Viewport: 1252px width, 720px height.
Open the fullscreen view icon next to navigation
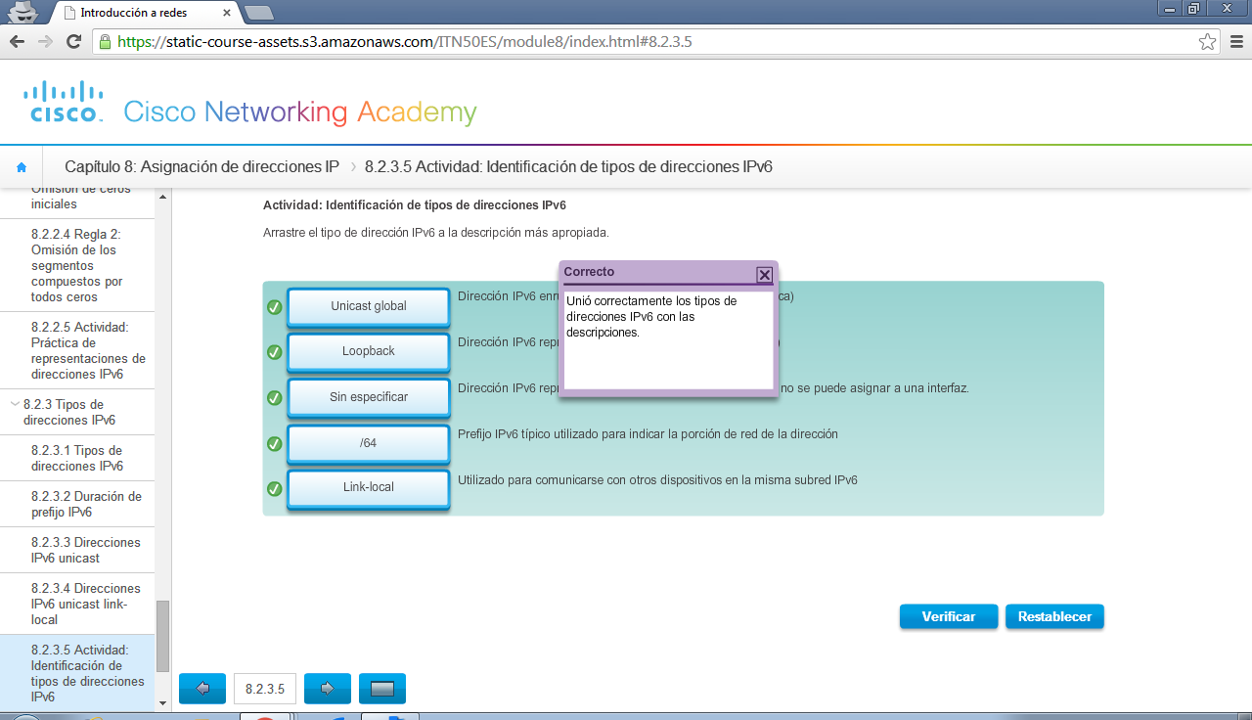click(382, 688)
